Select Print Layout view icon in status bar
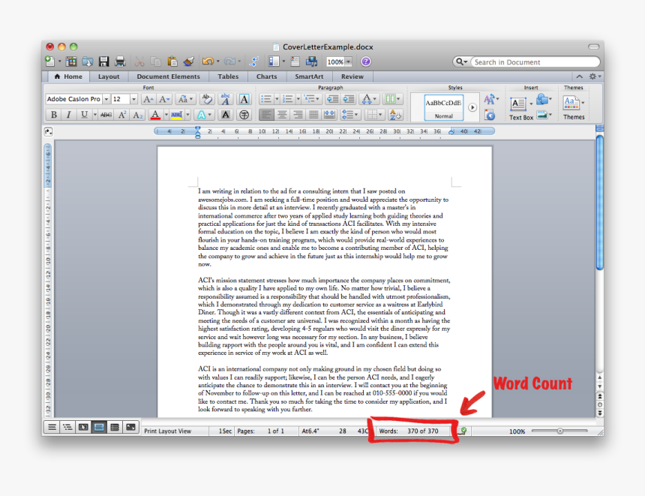645x496 pixels. [x=99, y=427]
